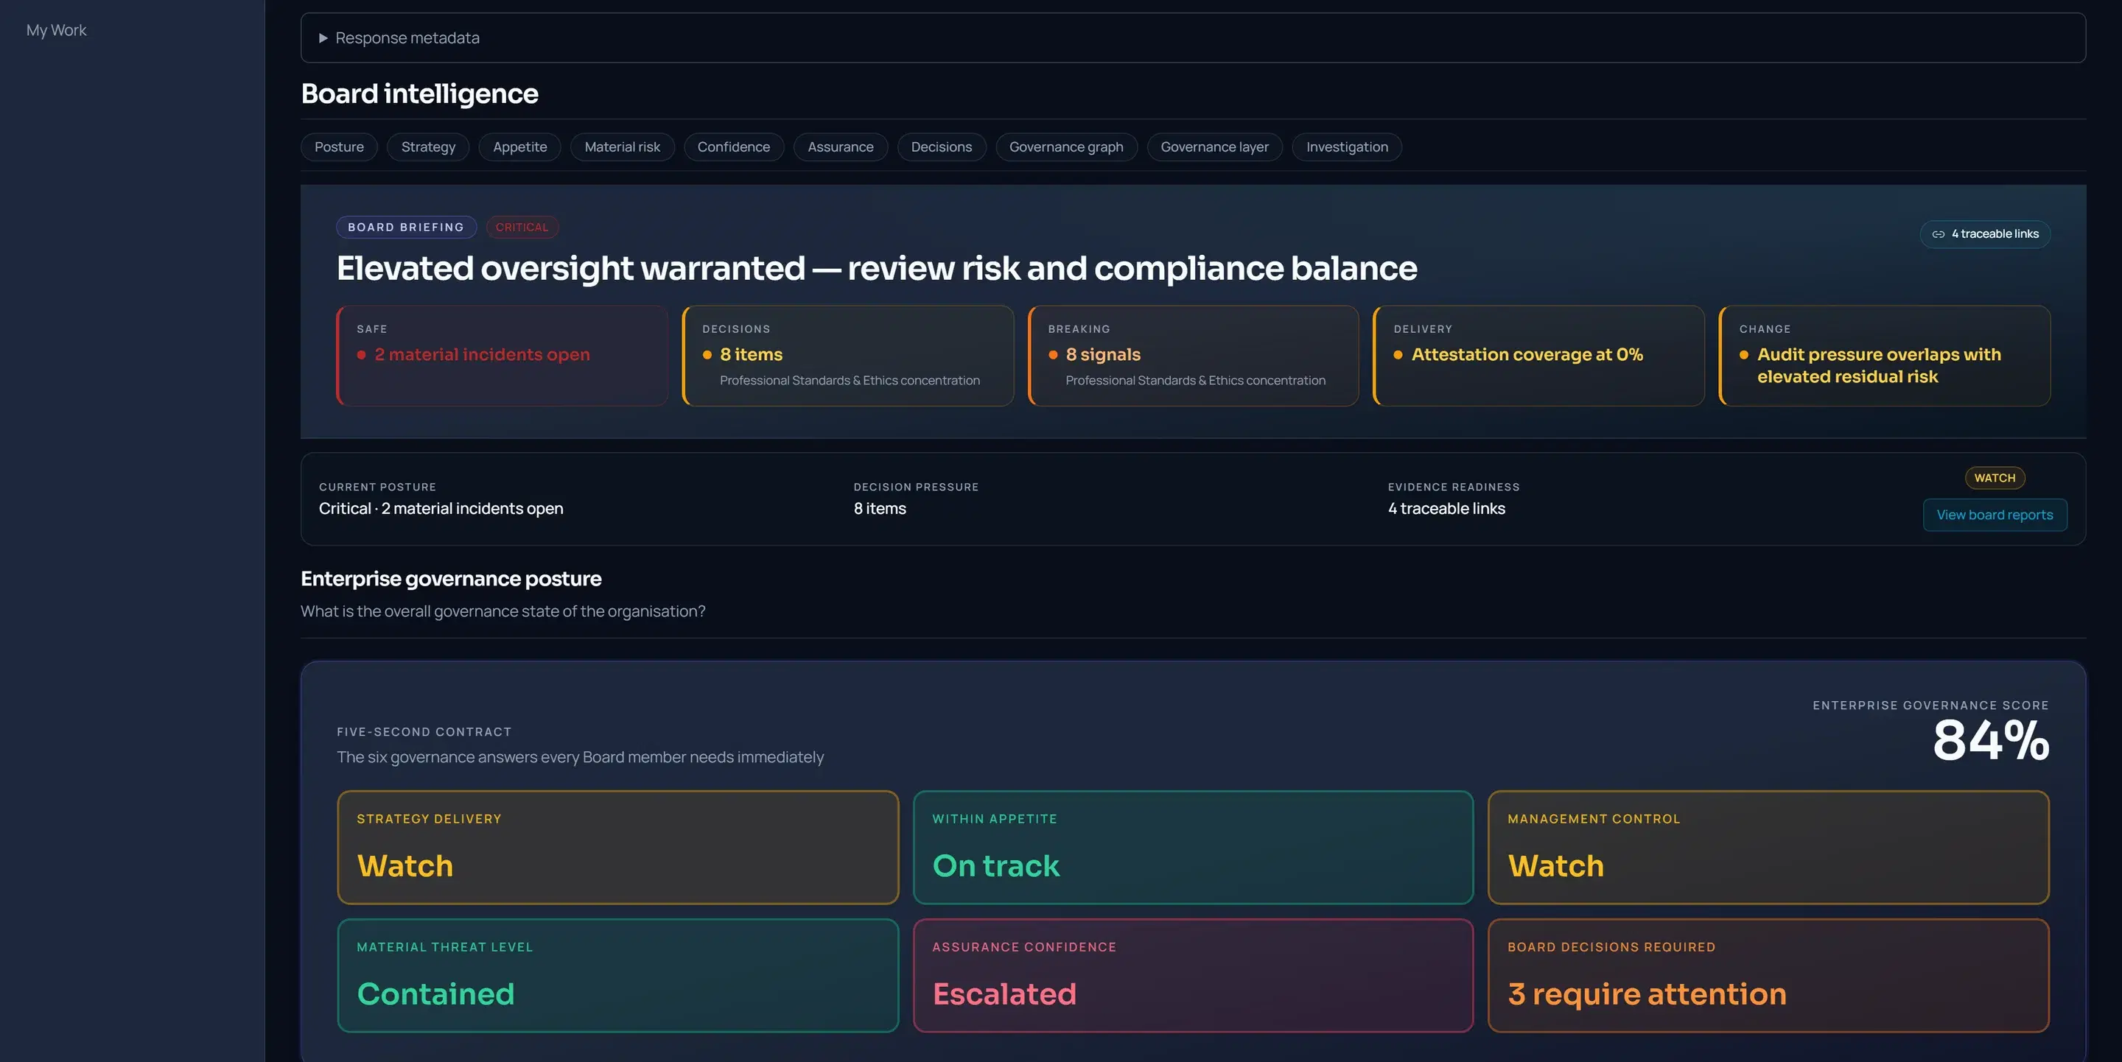The height and width of the screenshot is (1062, 2122).
Task: Select the Posture tab pill
Action: [x=339, y=147]
